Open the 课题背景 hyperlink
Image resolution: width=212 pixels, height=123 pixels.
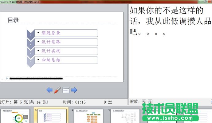pyautogui.click(x=51, y=33)
